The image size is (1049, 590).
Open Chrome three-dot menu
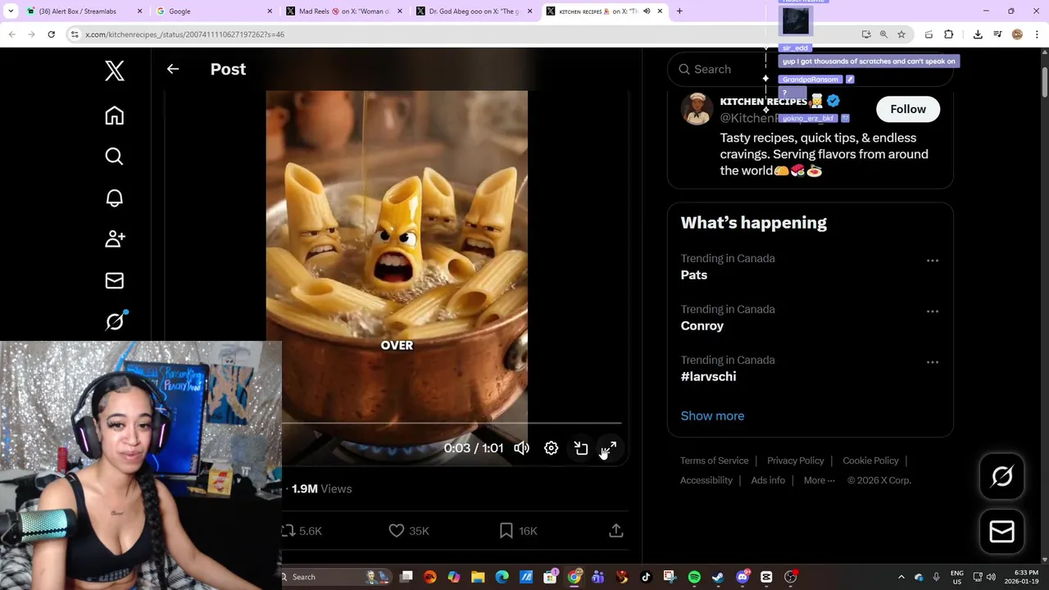click(x=1037, y=34)
